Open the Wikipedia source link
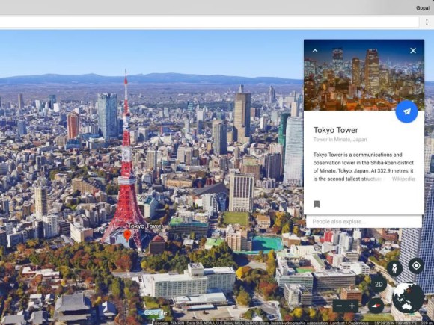The width and height of the screenshot is (434, 325). click(x=403, y=179)
